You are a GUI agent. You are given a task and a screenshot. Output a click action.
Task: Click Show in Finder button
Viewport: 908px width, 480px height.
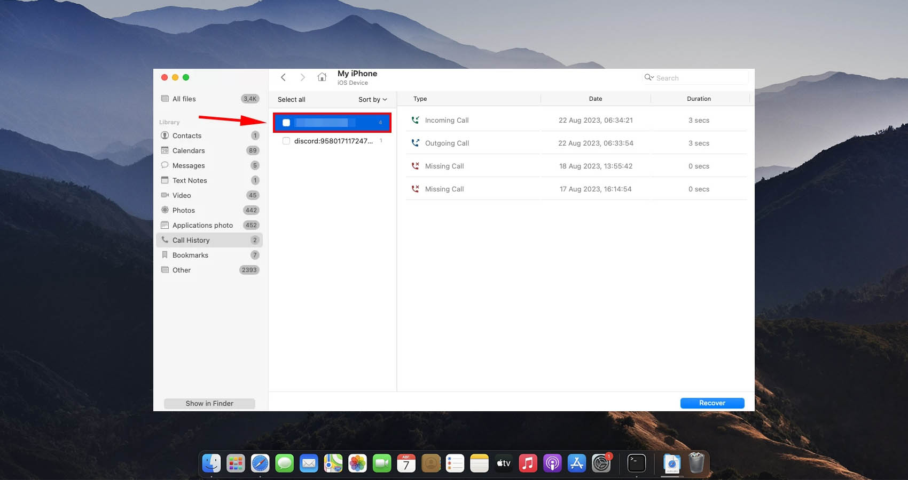[209, 404]
